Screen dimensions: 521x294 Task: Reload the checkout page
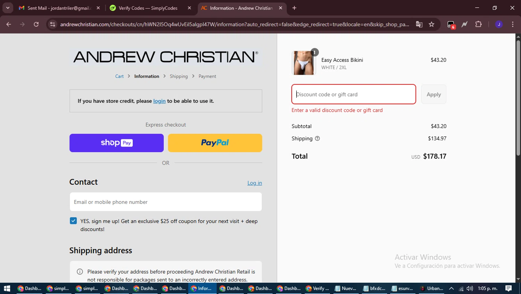coord(36,24)
